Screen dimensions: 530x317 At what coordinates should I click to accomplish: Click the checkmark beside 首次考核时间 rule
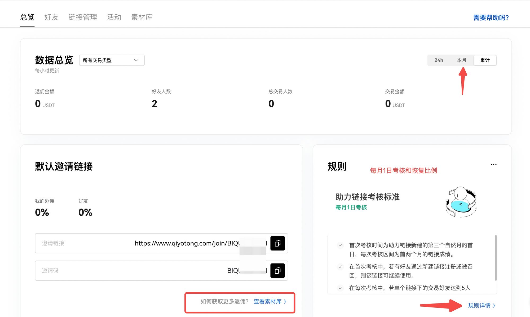click(x=340, y=245)
